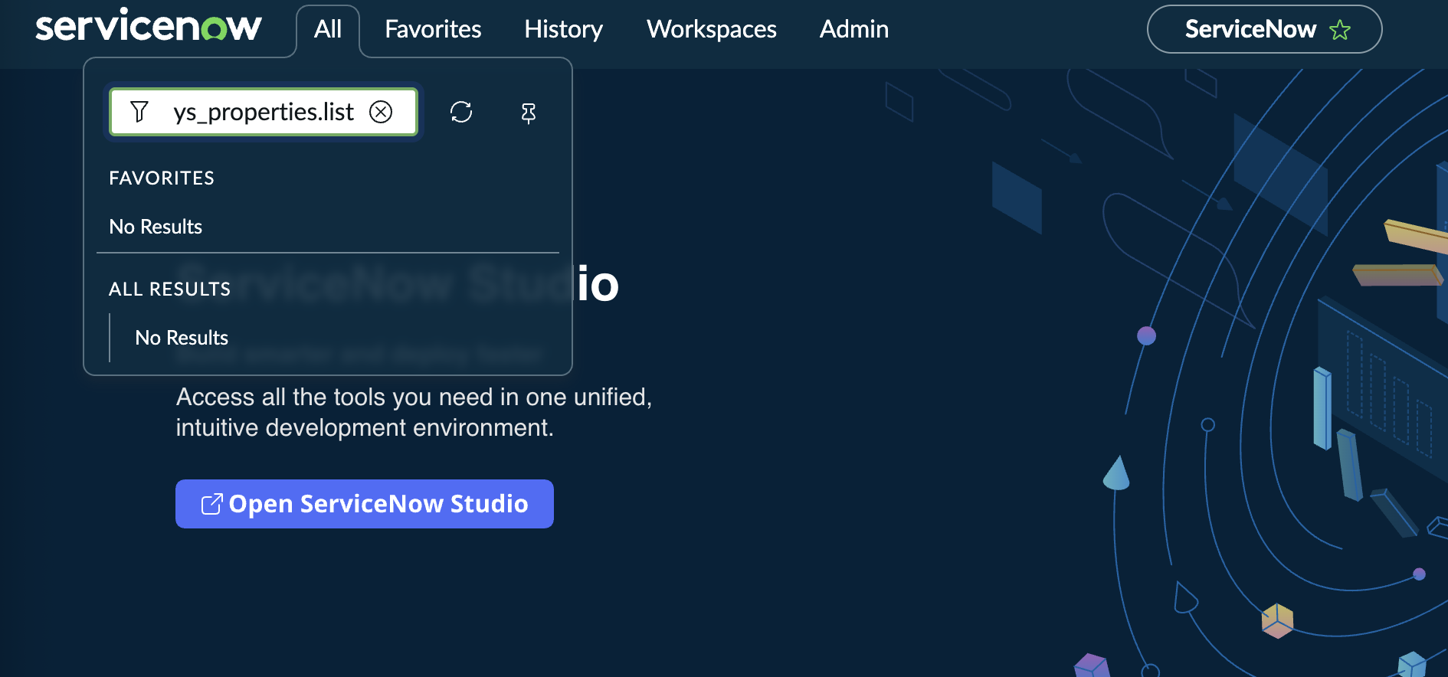This screenshot has height=677, width=1448.
Task: Click the unified development environment description
Action: coord(414,412)
